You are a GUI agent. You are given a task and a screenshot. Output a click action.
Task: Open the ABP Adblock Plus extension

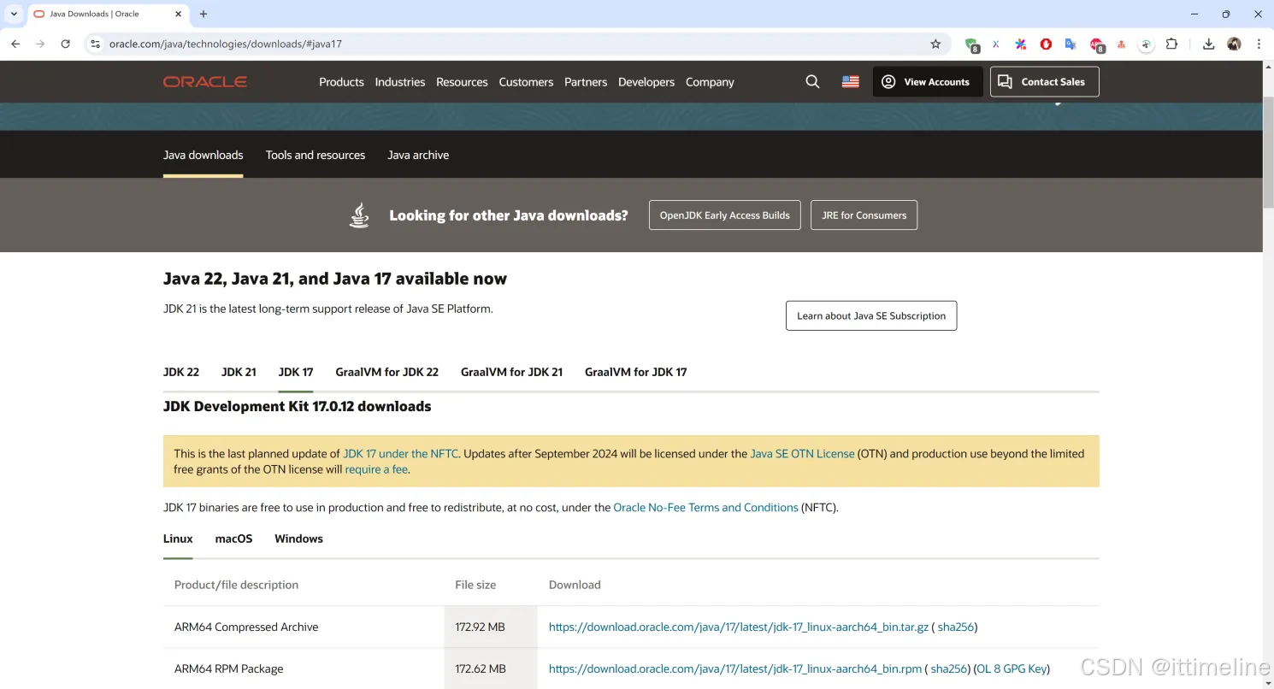[x=1097, y=44]
